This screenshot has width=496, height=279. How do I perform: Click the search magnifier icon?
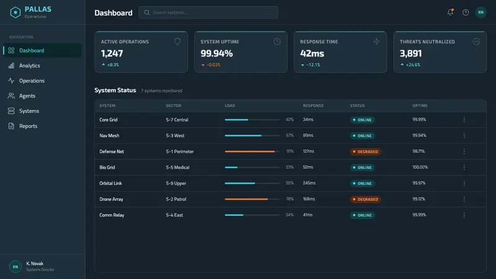(147, 12)
